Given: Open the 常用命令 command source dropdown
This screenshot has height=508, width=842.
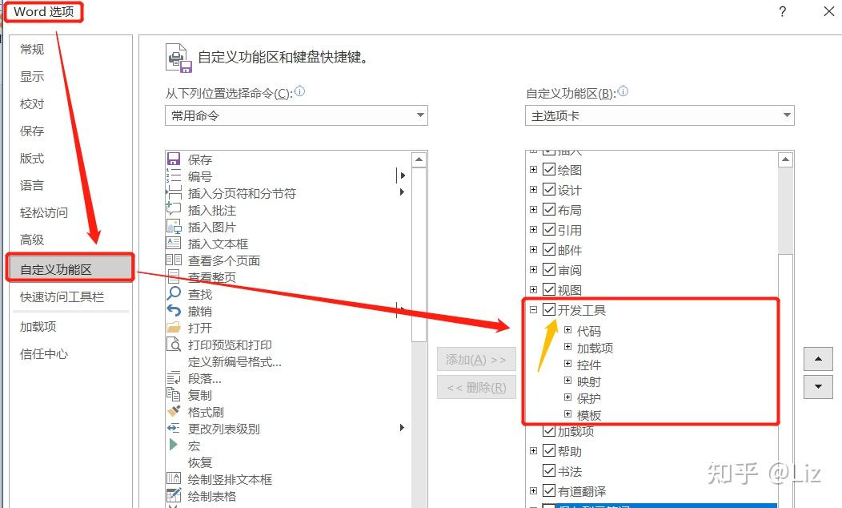Looking at the screenshot, I should (296, 115).
